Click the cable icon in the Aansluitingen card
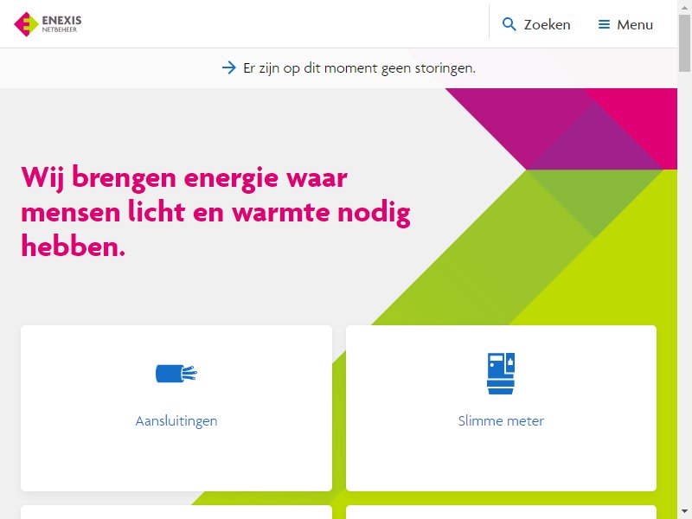The height and width of the screenshot is (519, 692). click(x=176, y=374)
